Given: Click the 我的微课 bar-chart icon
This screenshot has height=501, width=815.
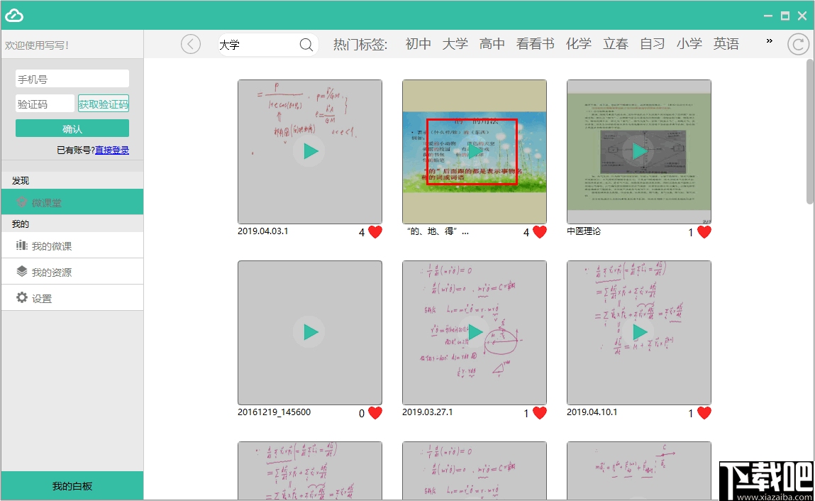Looking at the screenshot, I should pos(21,245).
